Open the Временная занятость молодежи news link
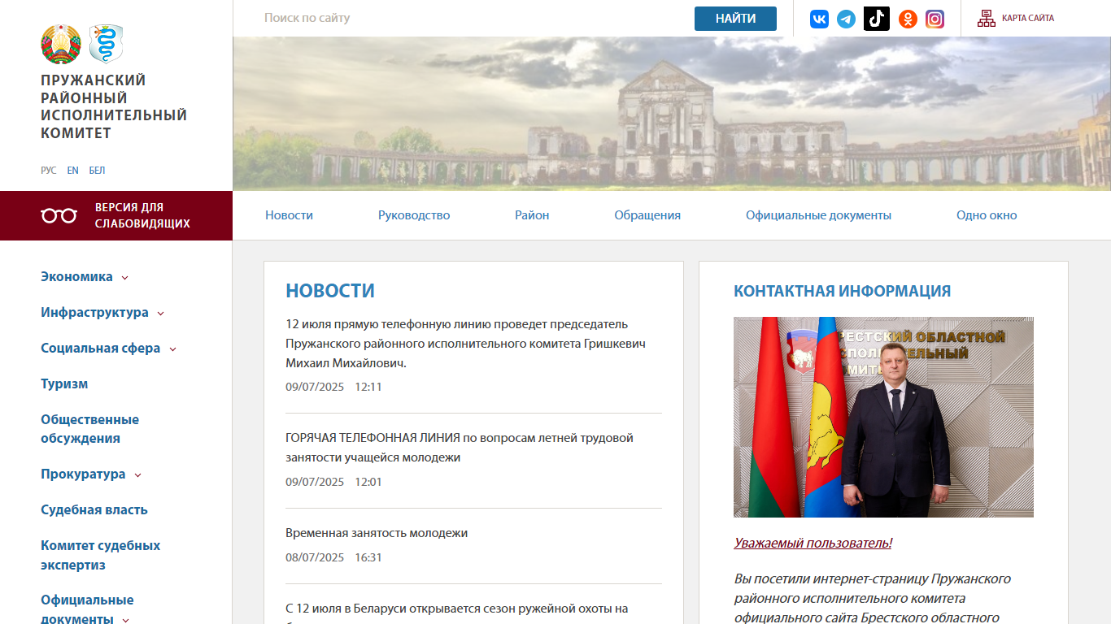The image size is (1111, 624). coord(377,533)
